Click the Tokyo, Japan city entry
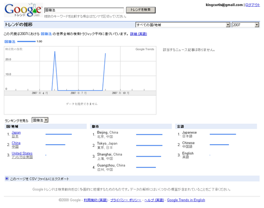This screenshot has height=208, width=264. tap(107, 145)
